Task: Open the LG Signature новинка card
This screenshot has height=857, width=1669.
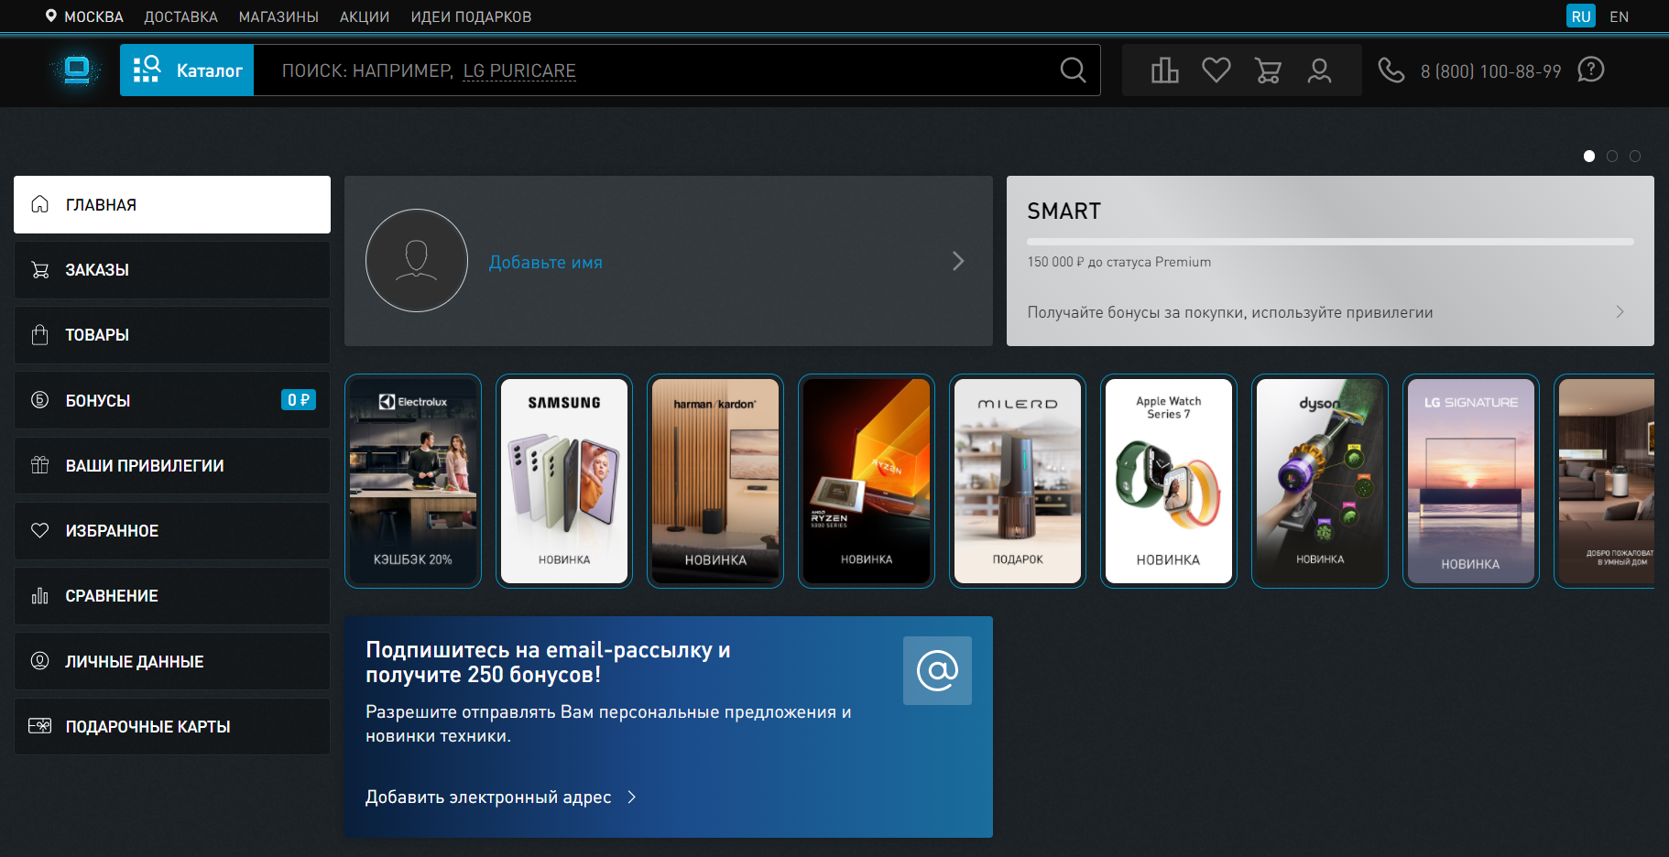Action: pos(1471,481)
